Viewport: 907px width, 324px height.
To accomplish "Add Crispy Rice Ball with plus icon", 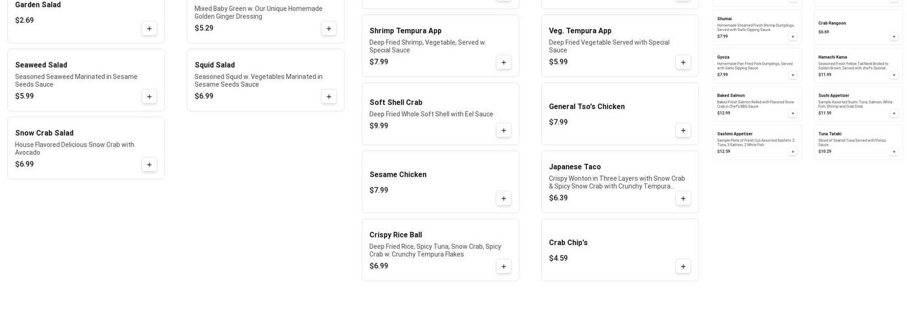I will point(503,266).
